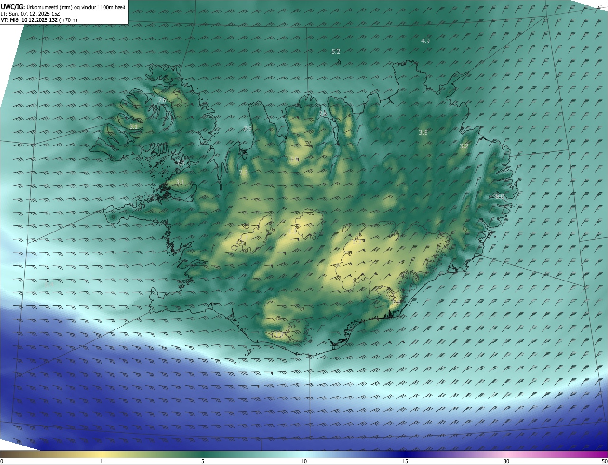Click the 'VT: Mið. 10.12.2025 13Z (+70 h)' line

[39, 20]
